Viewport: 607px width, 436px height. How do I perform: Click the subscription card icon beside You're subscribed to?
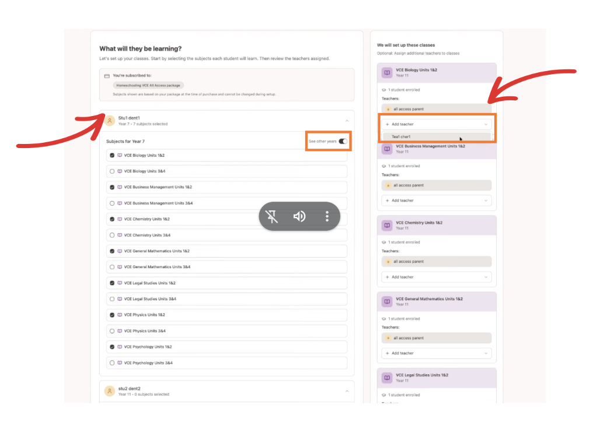click(x=108, y=75)
